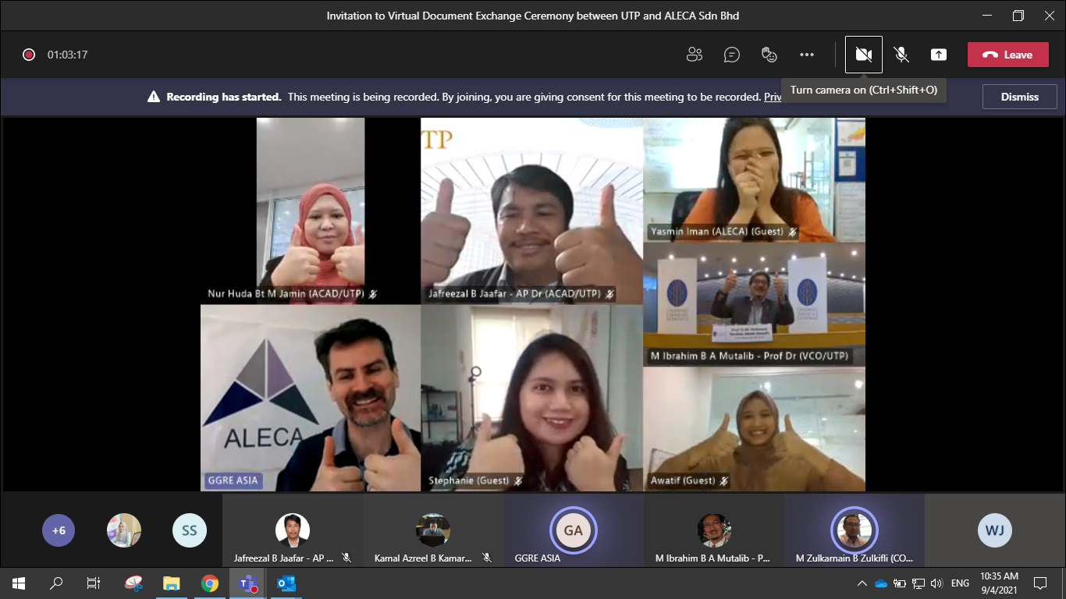
Task: Select M Ibrahim B A Mutalib tile in bottom strip
Action: [x=714, y=530]
